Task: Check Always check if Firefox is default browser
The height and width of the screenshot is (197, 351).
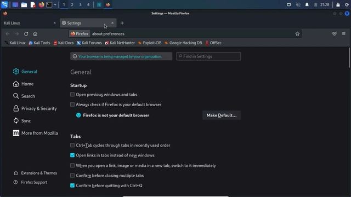Action: click(72, 105)
